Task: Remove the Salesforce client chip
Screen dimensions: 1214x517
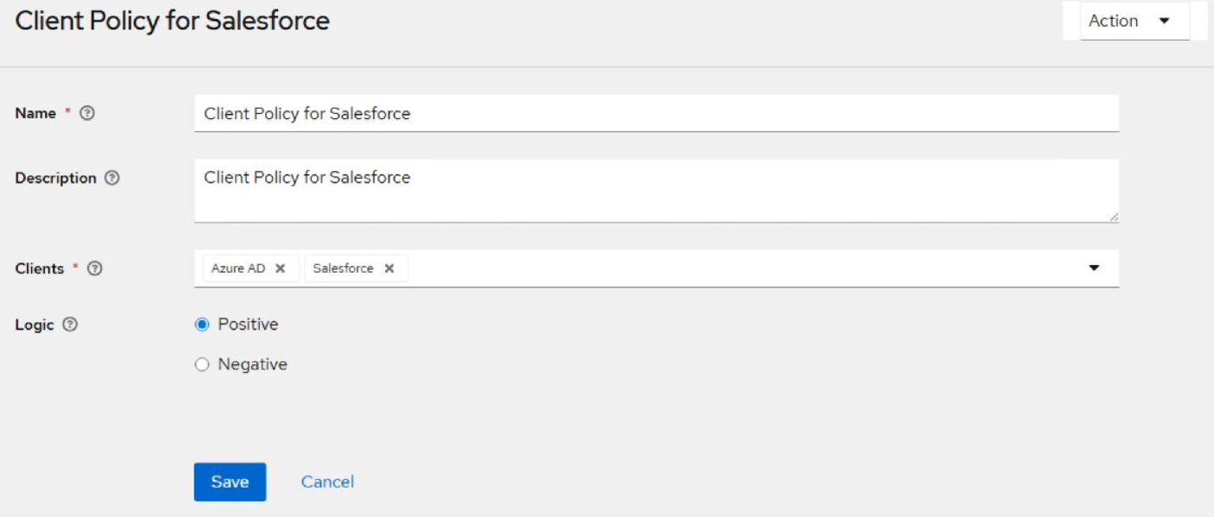Action: [389, 268]
